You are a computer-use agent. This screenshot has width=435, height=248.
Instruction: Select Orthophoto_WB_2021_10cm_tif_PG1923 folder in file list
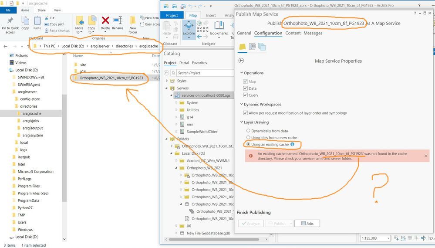click(111, 78)
